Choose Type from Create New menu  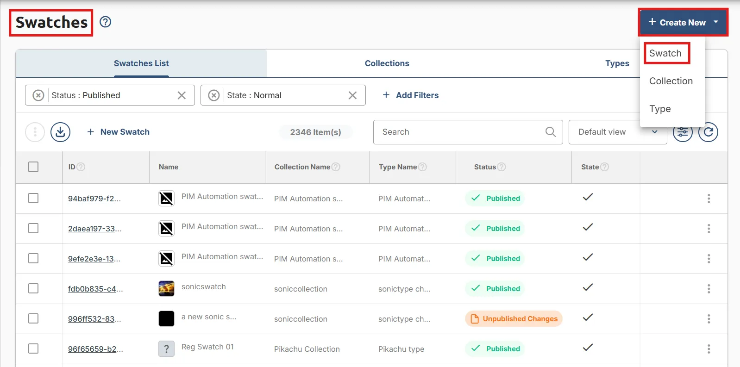(660, 109)
